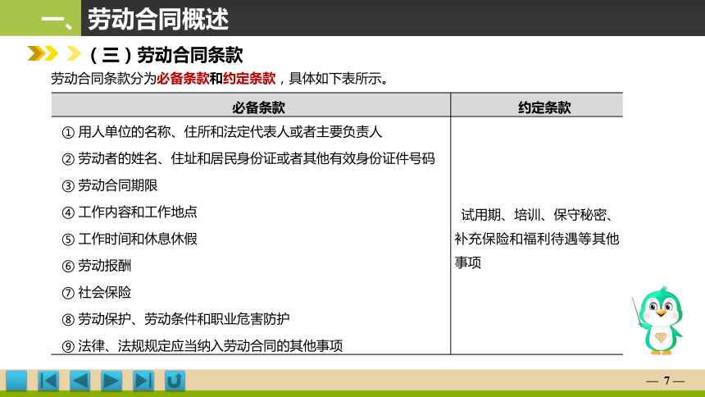Advance to next slide arrow
705x397 pixels.
pos(111,381)
